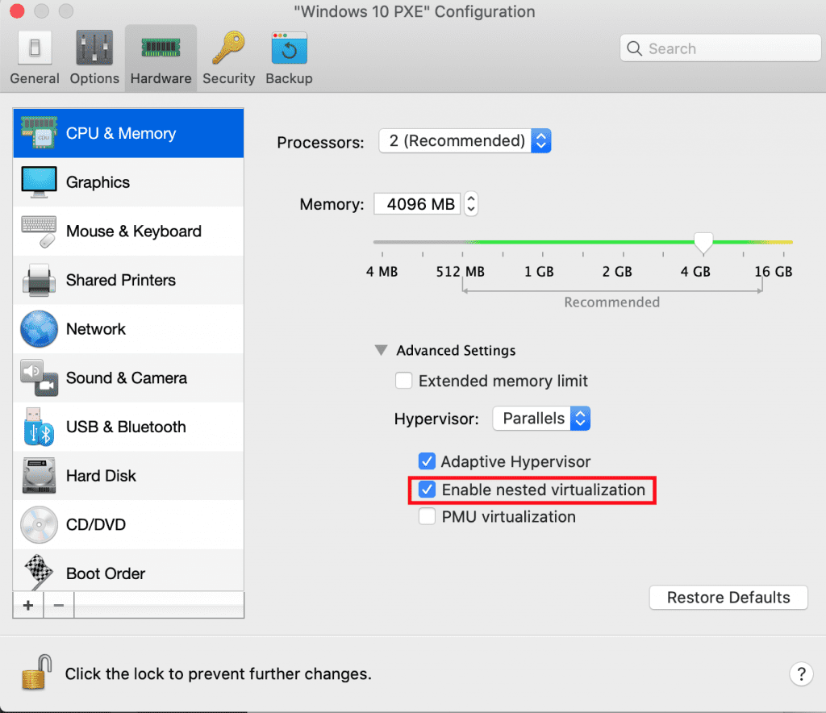Collapse the Advanced Settings disclosure triangle
The height and width of the screenshot is (713, 826).
380,351
